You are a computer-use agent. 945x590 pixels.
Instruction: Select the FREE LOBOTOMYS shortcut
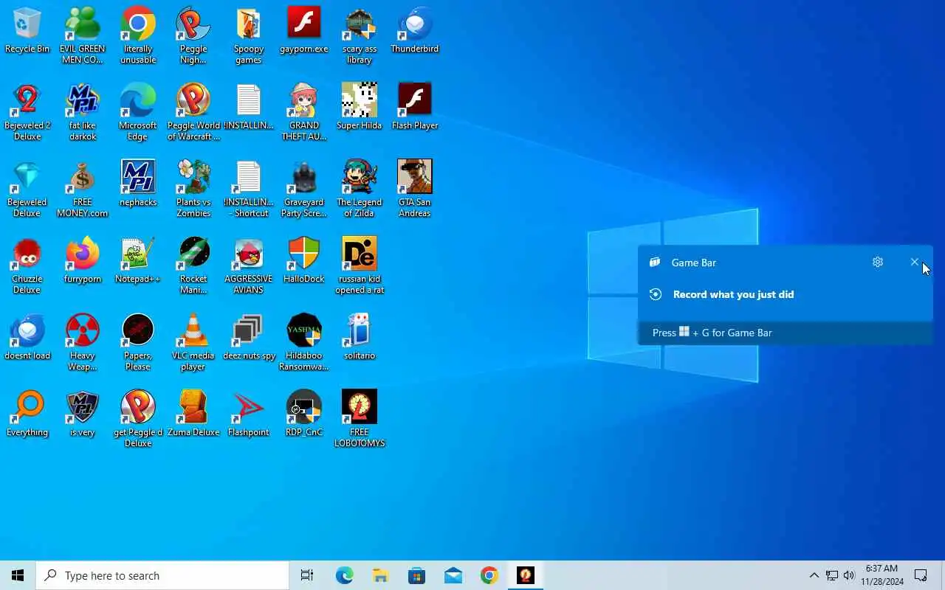click(360, 420)
